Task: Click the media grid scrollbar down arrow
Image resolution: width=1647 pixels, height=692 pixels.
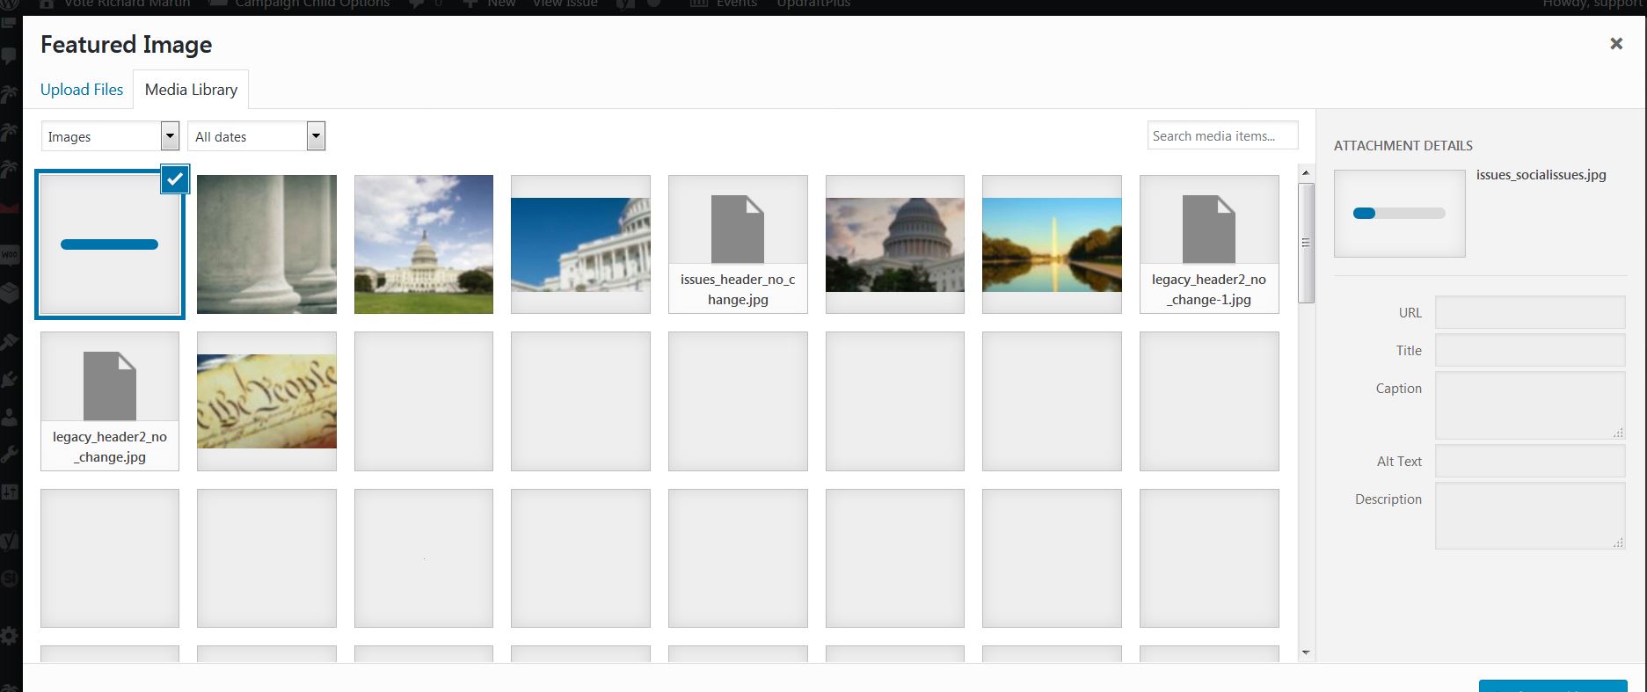Action: point(1306,652)
